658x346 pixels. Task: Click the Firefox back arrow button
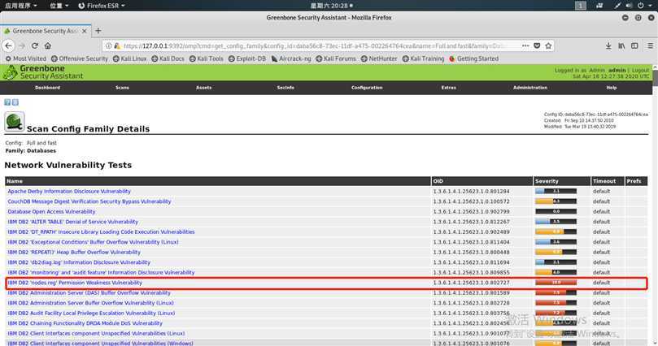pyautogui.click(x=8, y=45)
